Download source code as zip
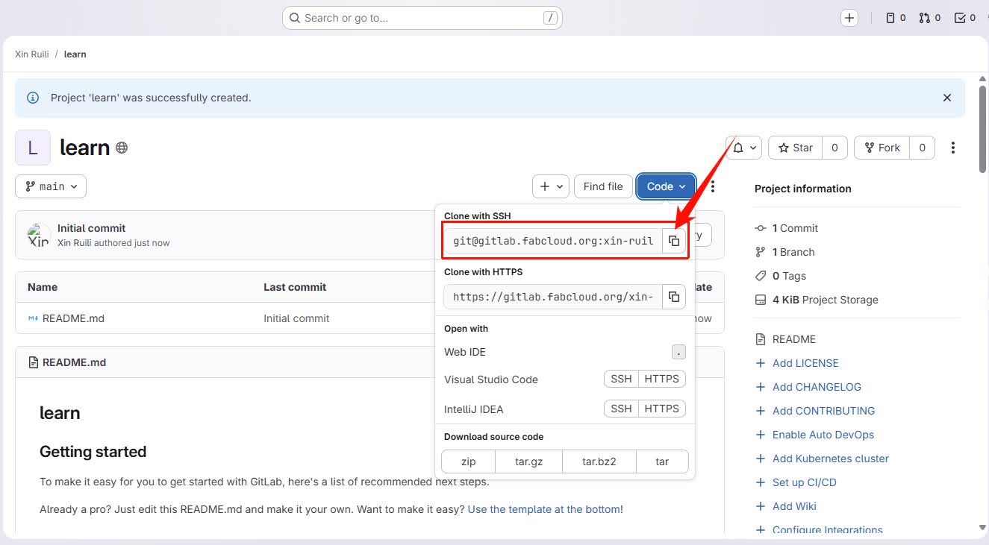 coord(468,461)
